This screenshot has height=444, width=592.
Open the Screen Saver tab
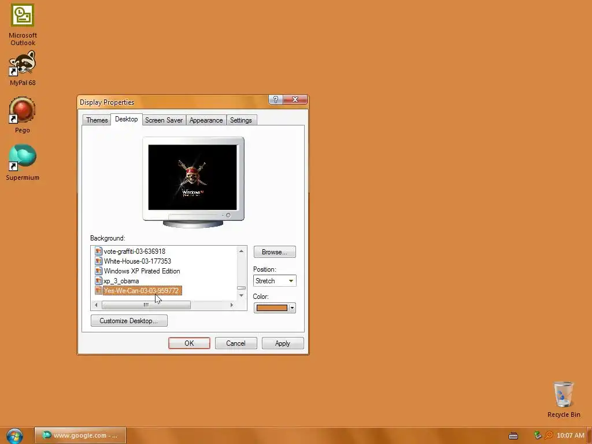(164, 120)
